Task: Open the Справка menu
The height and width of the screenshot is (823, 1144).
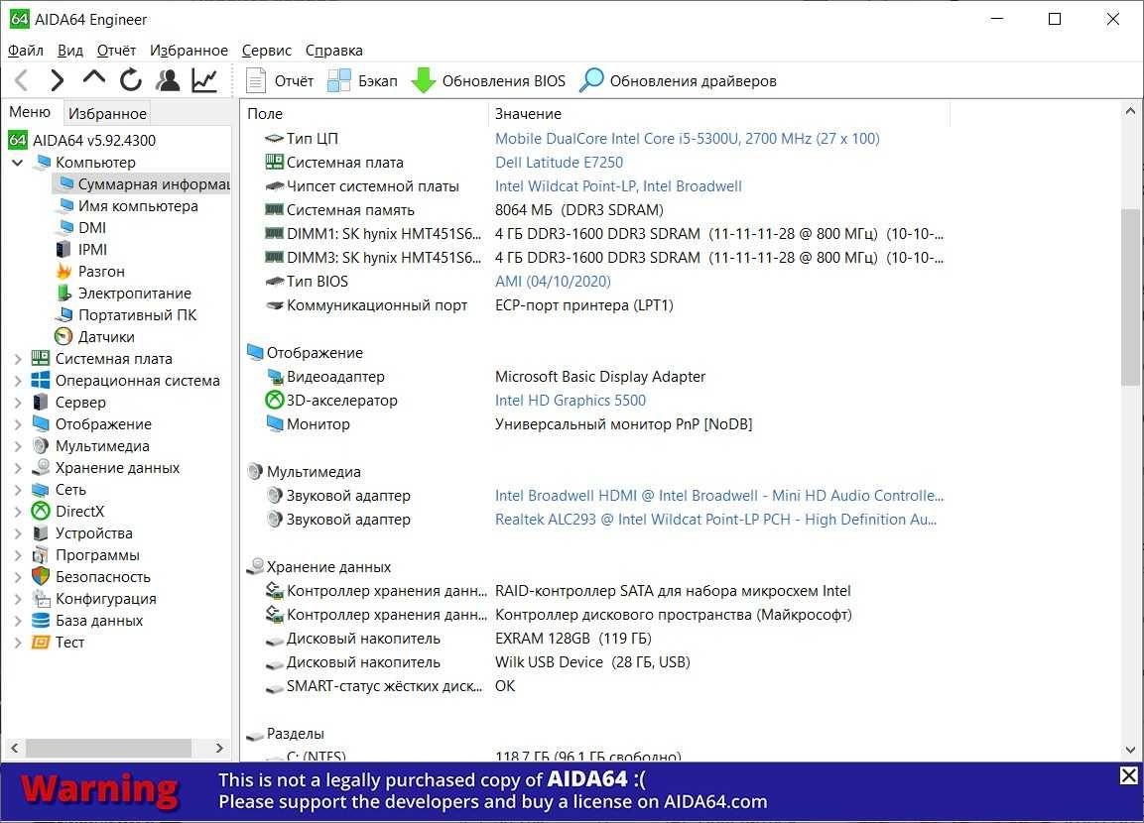Action: coord(334,51)
